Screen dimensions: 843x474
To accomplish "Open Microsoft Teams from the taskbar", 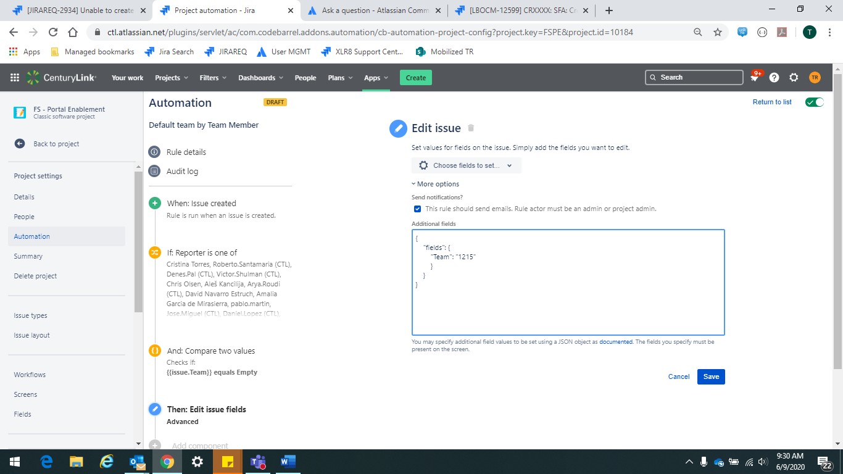I will click(258, 462).
